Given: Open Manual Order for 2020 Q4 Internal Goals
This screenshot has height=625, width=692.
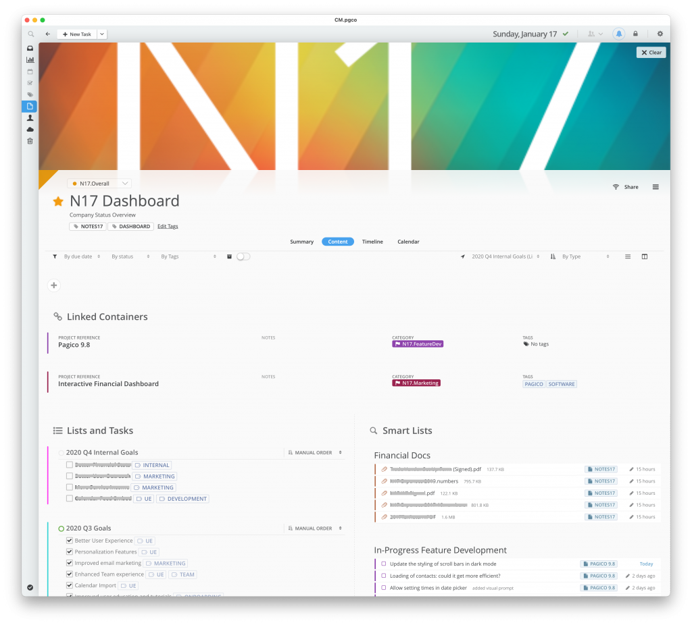Looking at the screenshot, I should (315, 453).
